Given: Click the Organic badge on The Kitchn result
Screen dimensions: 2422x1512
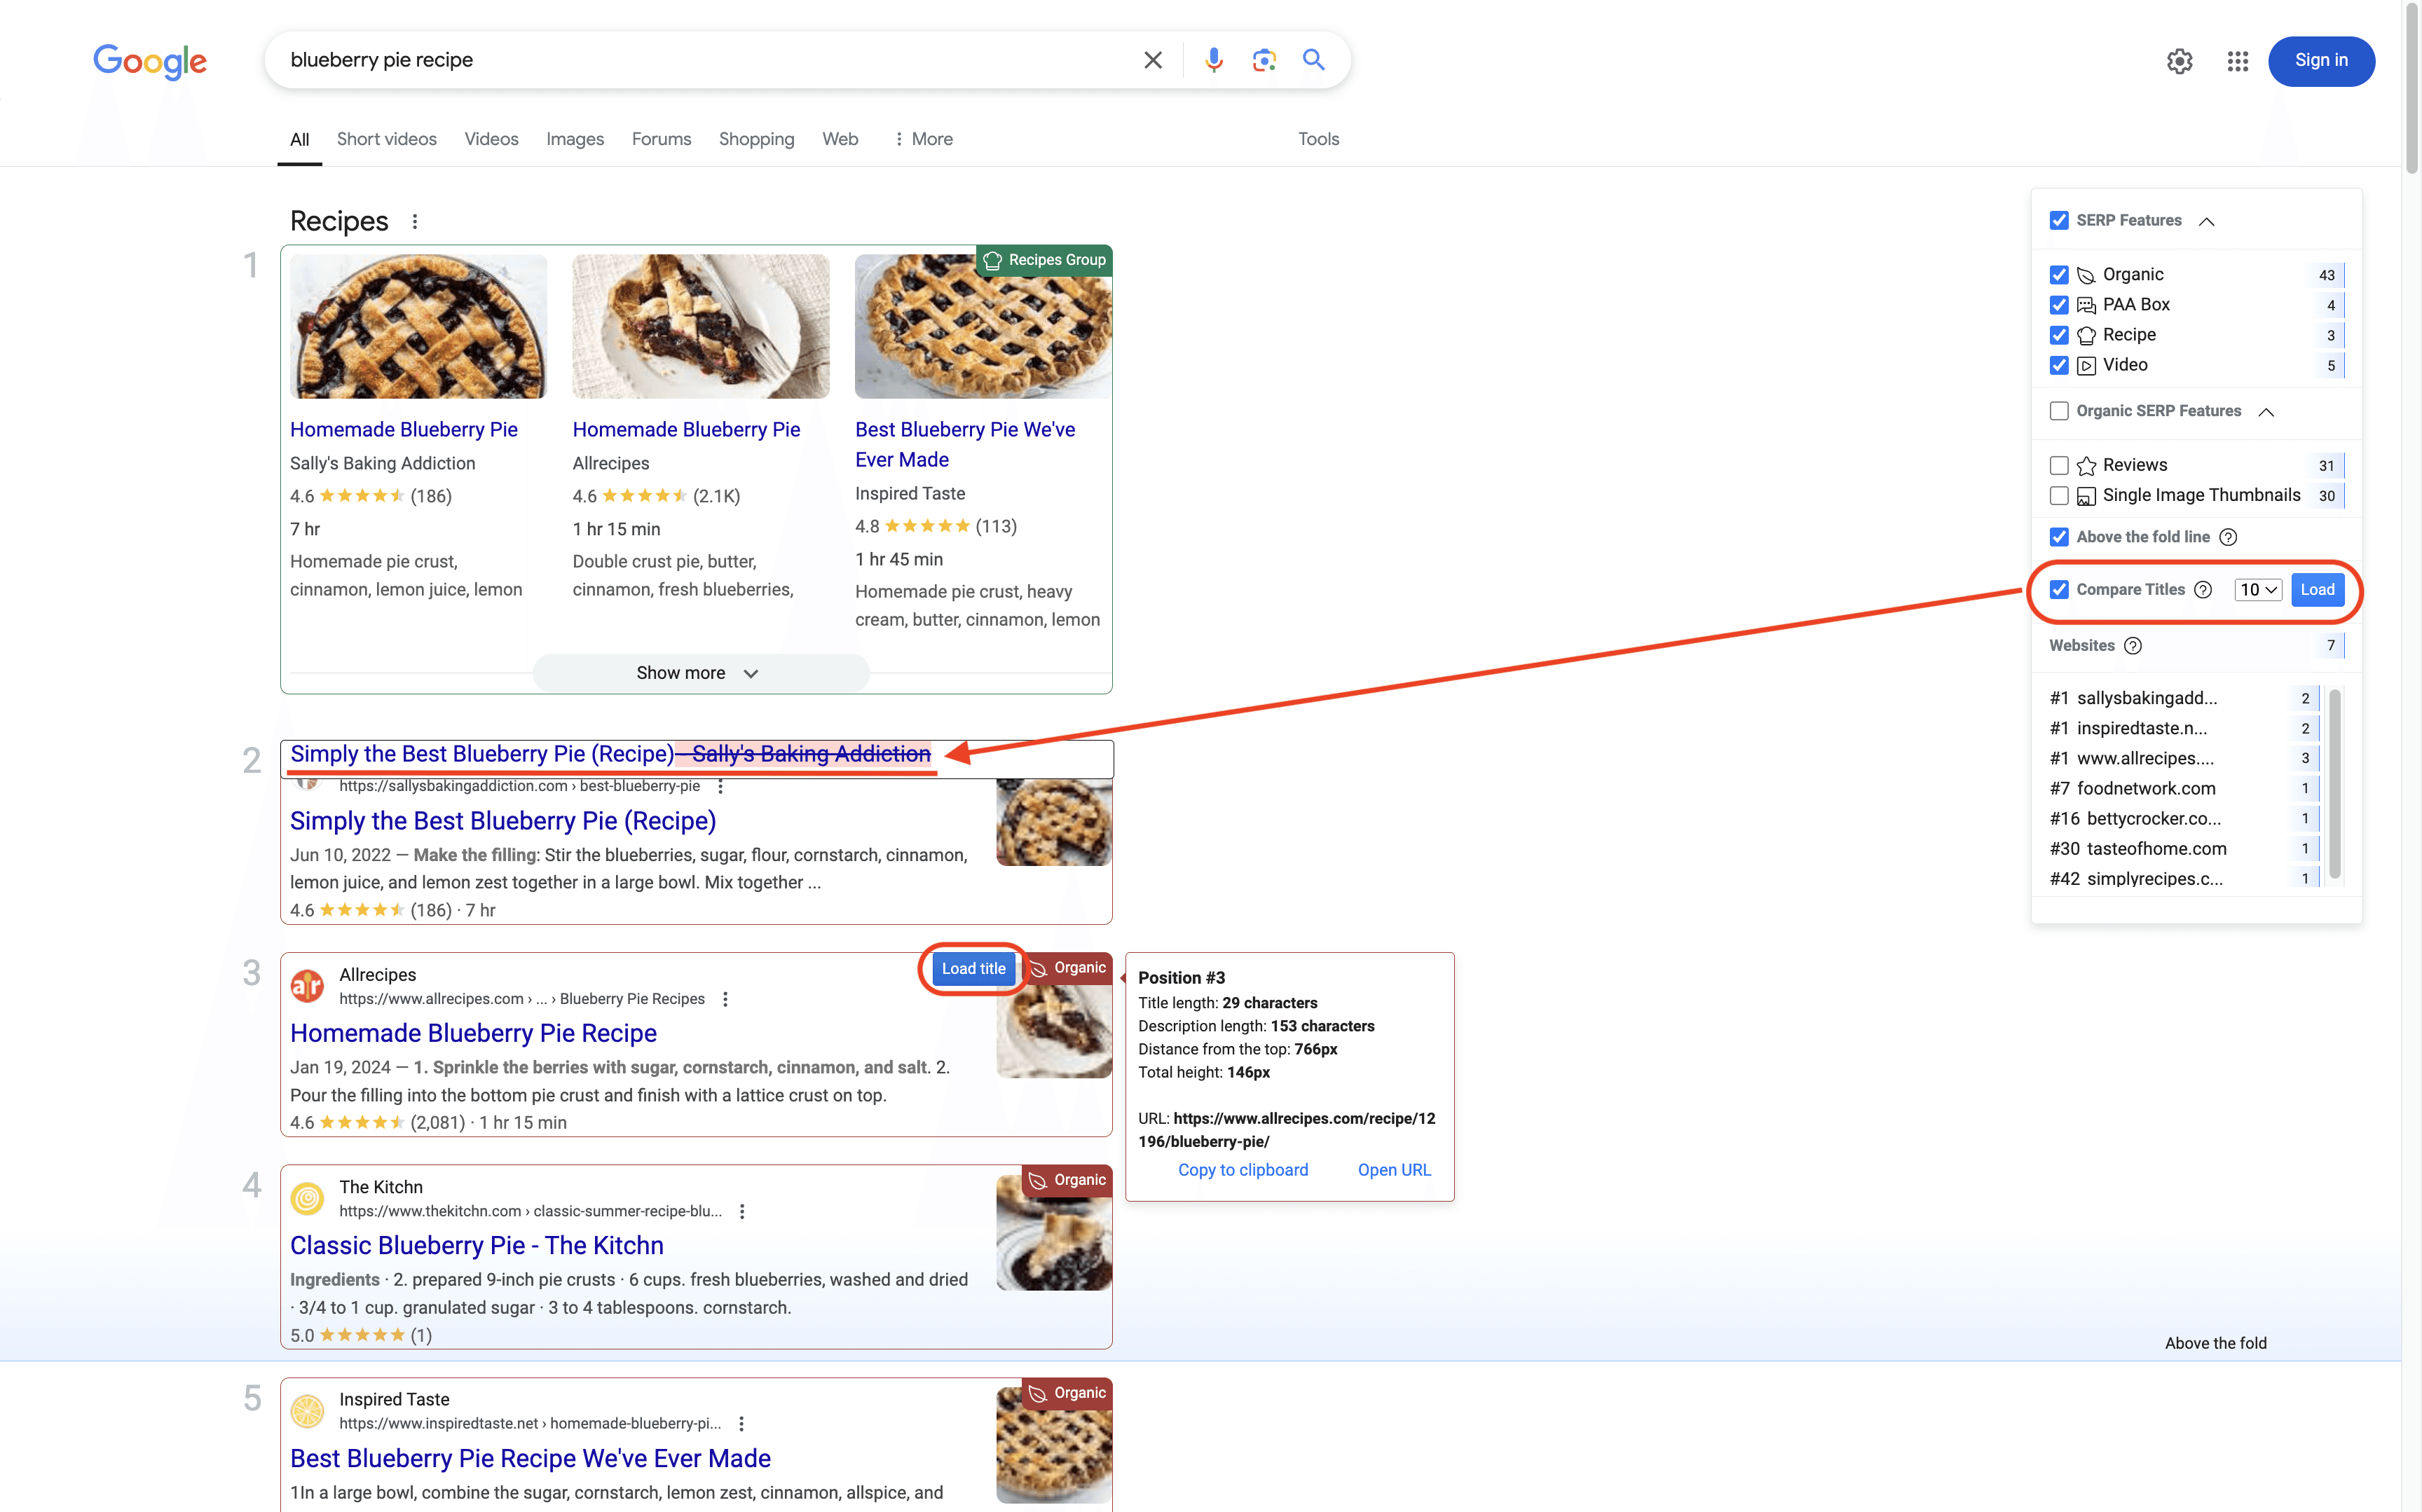Looking at the screenshot, I should [x=1068, y=1180].
